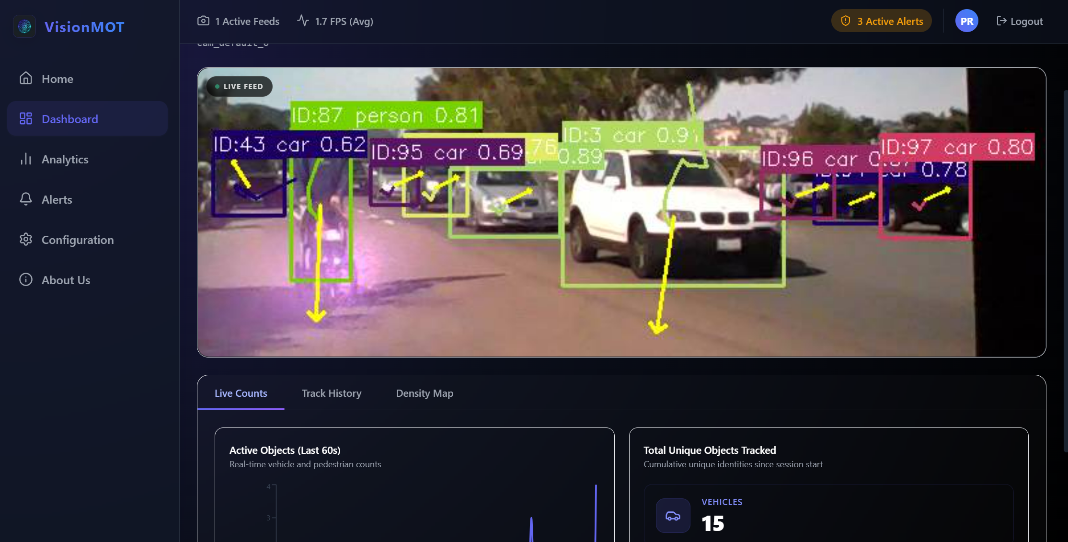Open the Alerts page
Viewport: 1068px width, 542px height.
pos(87,199)
